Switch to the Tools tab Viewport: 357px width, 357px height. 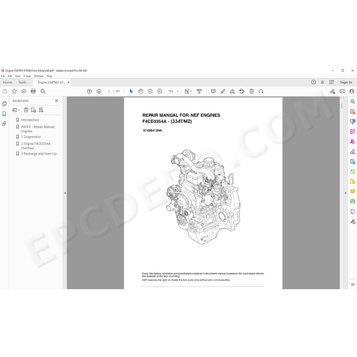22,82
